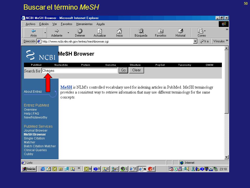Switch to taskbar window labeled E

coord(106,169)
